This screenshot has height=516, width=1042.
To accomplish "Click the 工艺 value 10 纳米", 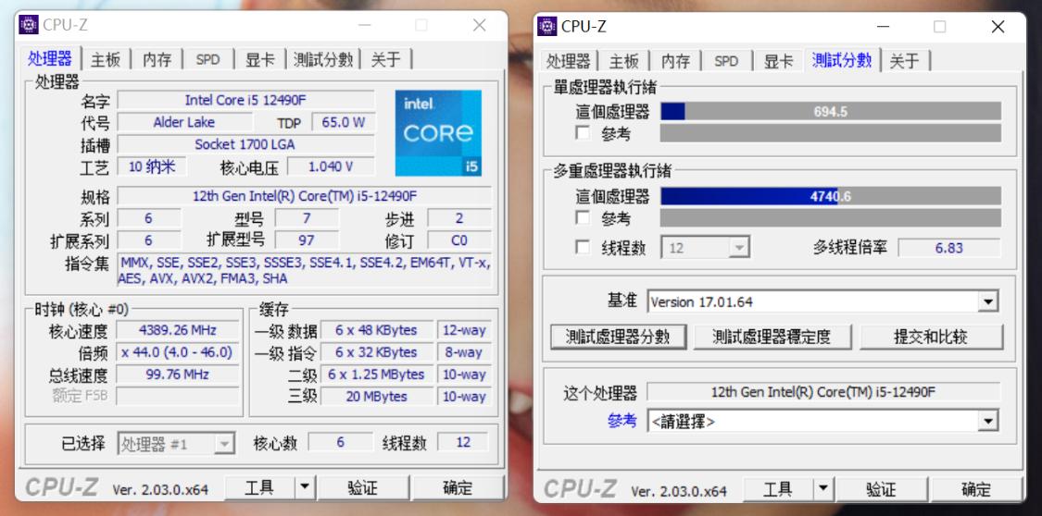I will 152,166.
